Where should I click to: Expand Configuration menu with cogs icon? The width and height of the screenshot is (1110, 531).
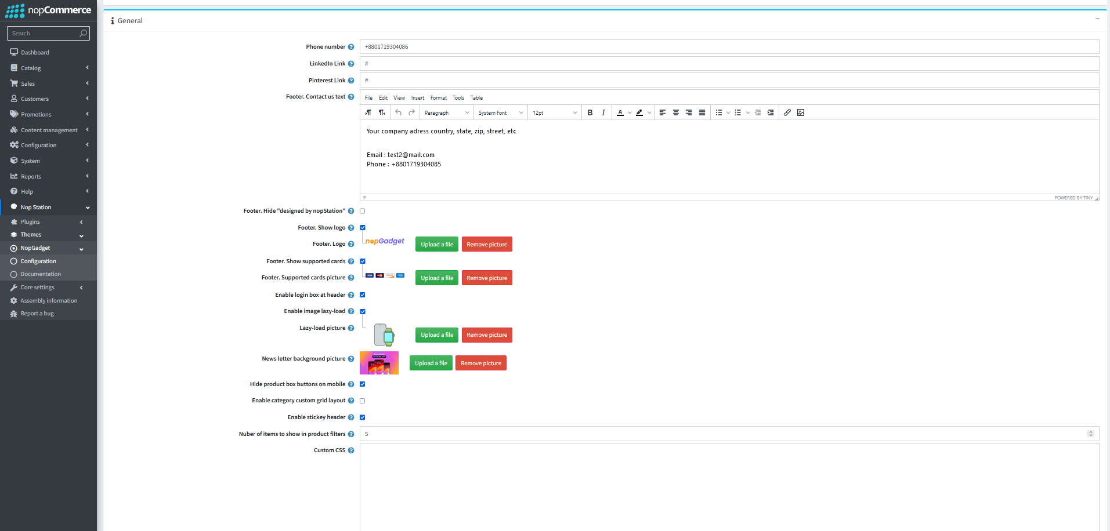pos(49,145)
